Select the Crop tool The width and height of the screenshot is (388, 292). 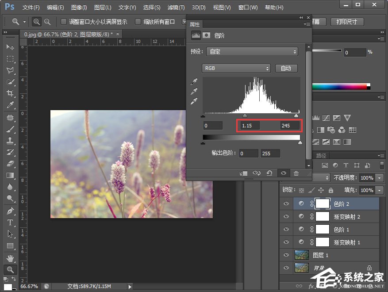tap(10, 93)
